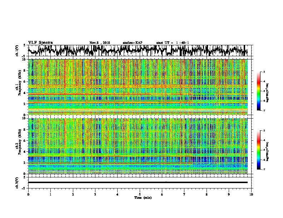Click the ch.2 frequency axis 2 tick label
Image resolution: width=283 pixels, height=218 pixels.
point(25,163)
